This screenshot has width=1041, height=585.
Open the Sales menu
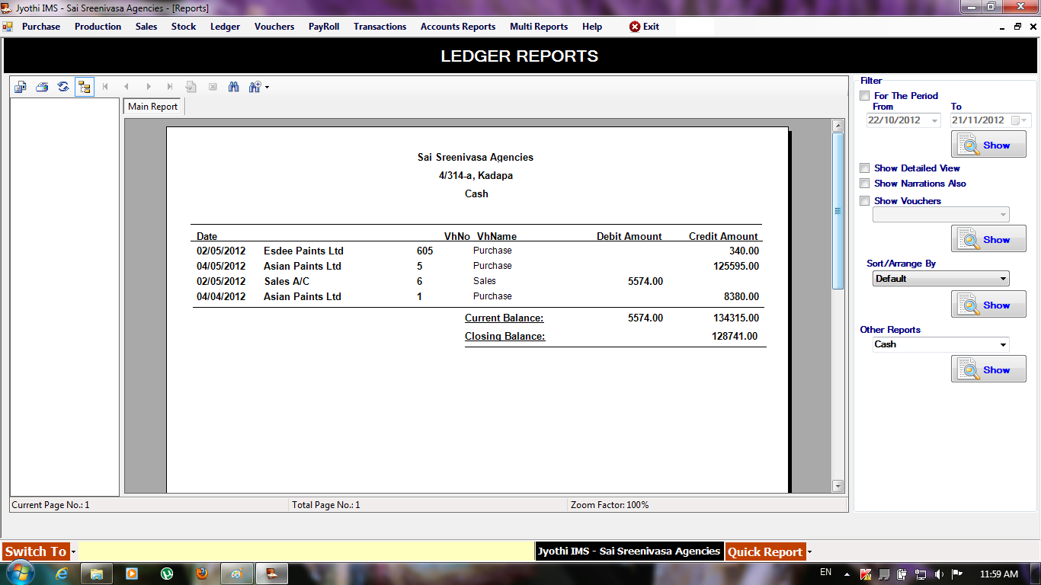click(146, 27)
